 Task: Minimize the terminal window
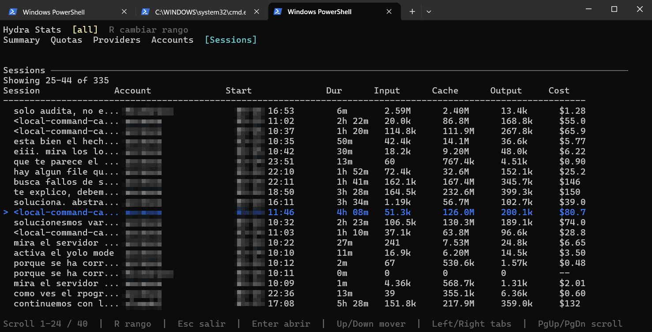pyautogui.click(x=588, y=9)
